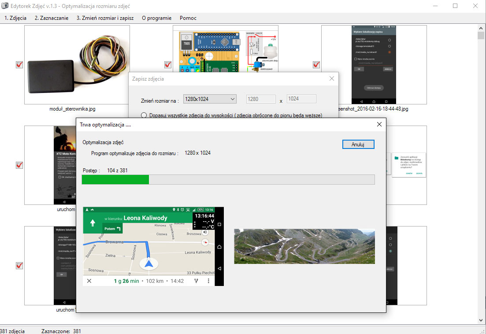Close the Trwa optymalizacja progress dialog
The image size is (486, 334).
tap(379, 124)
